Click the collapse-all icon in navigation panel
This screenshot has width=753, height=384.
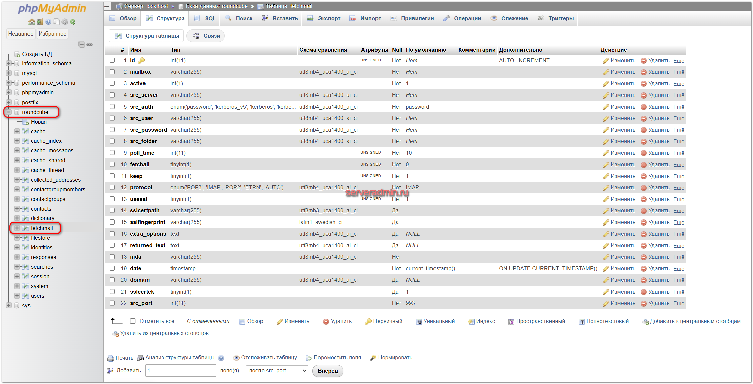[81, 44]
